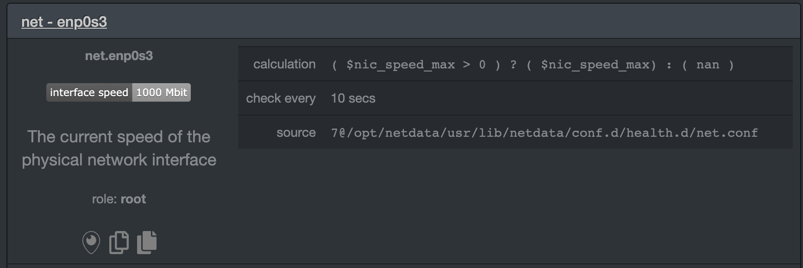
Task: Select the middle icon in the icon row
Action: tap(119, 242)
